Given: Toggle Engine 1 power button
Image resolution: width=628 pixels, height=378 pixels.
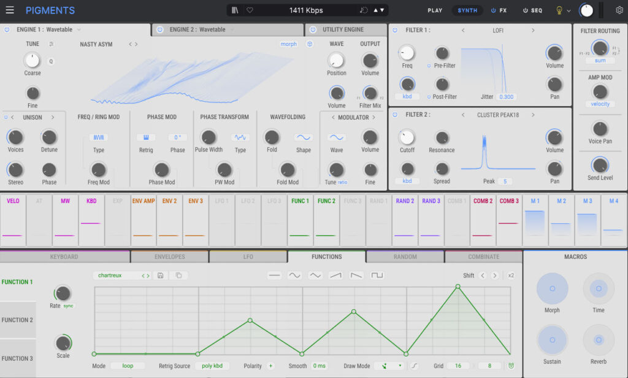Looking at the screenshot, I should (x=7, y=29).
